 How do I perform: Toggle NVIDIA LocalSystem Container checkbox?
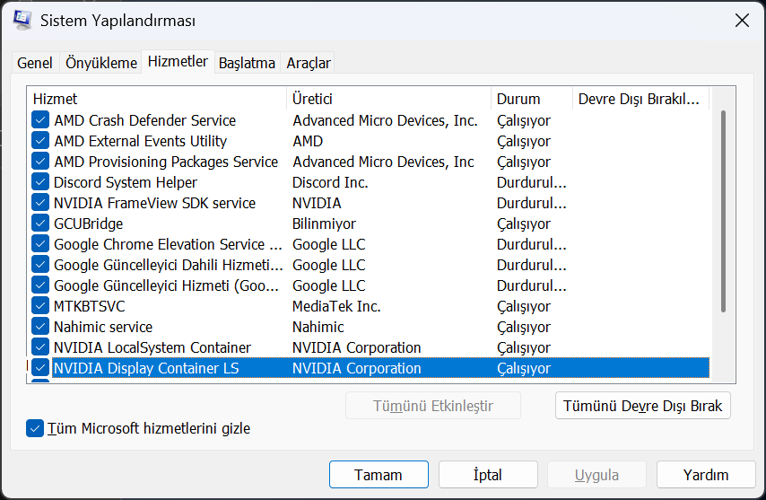(40, 347)
